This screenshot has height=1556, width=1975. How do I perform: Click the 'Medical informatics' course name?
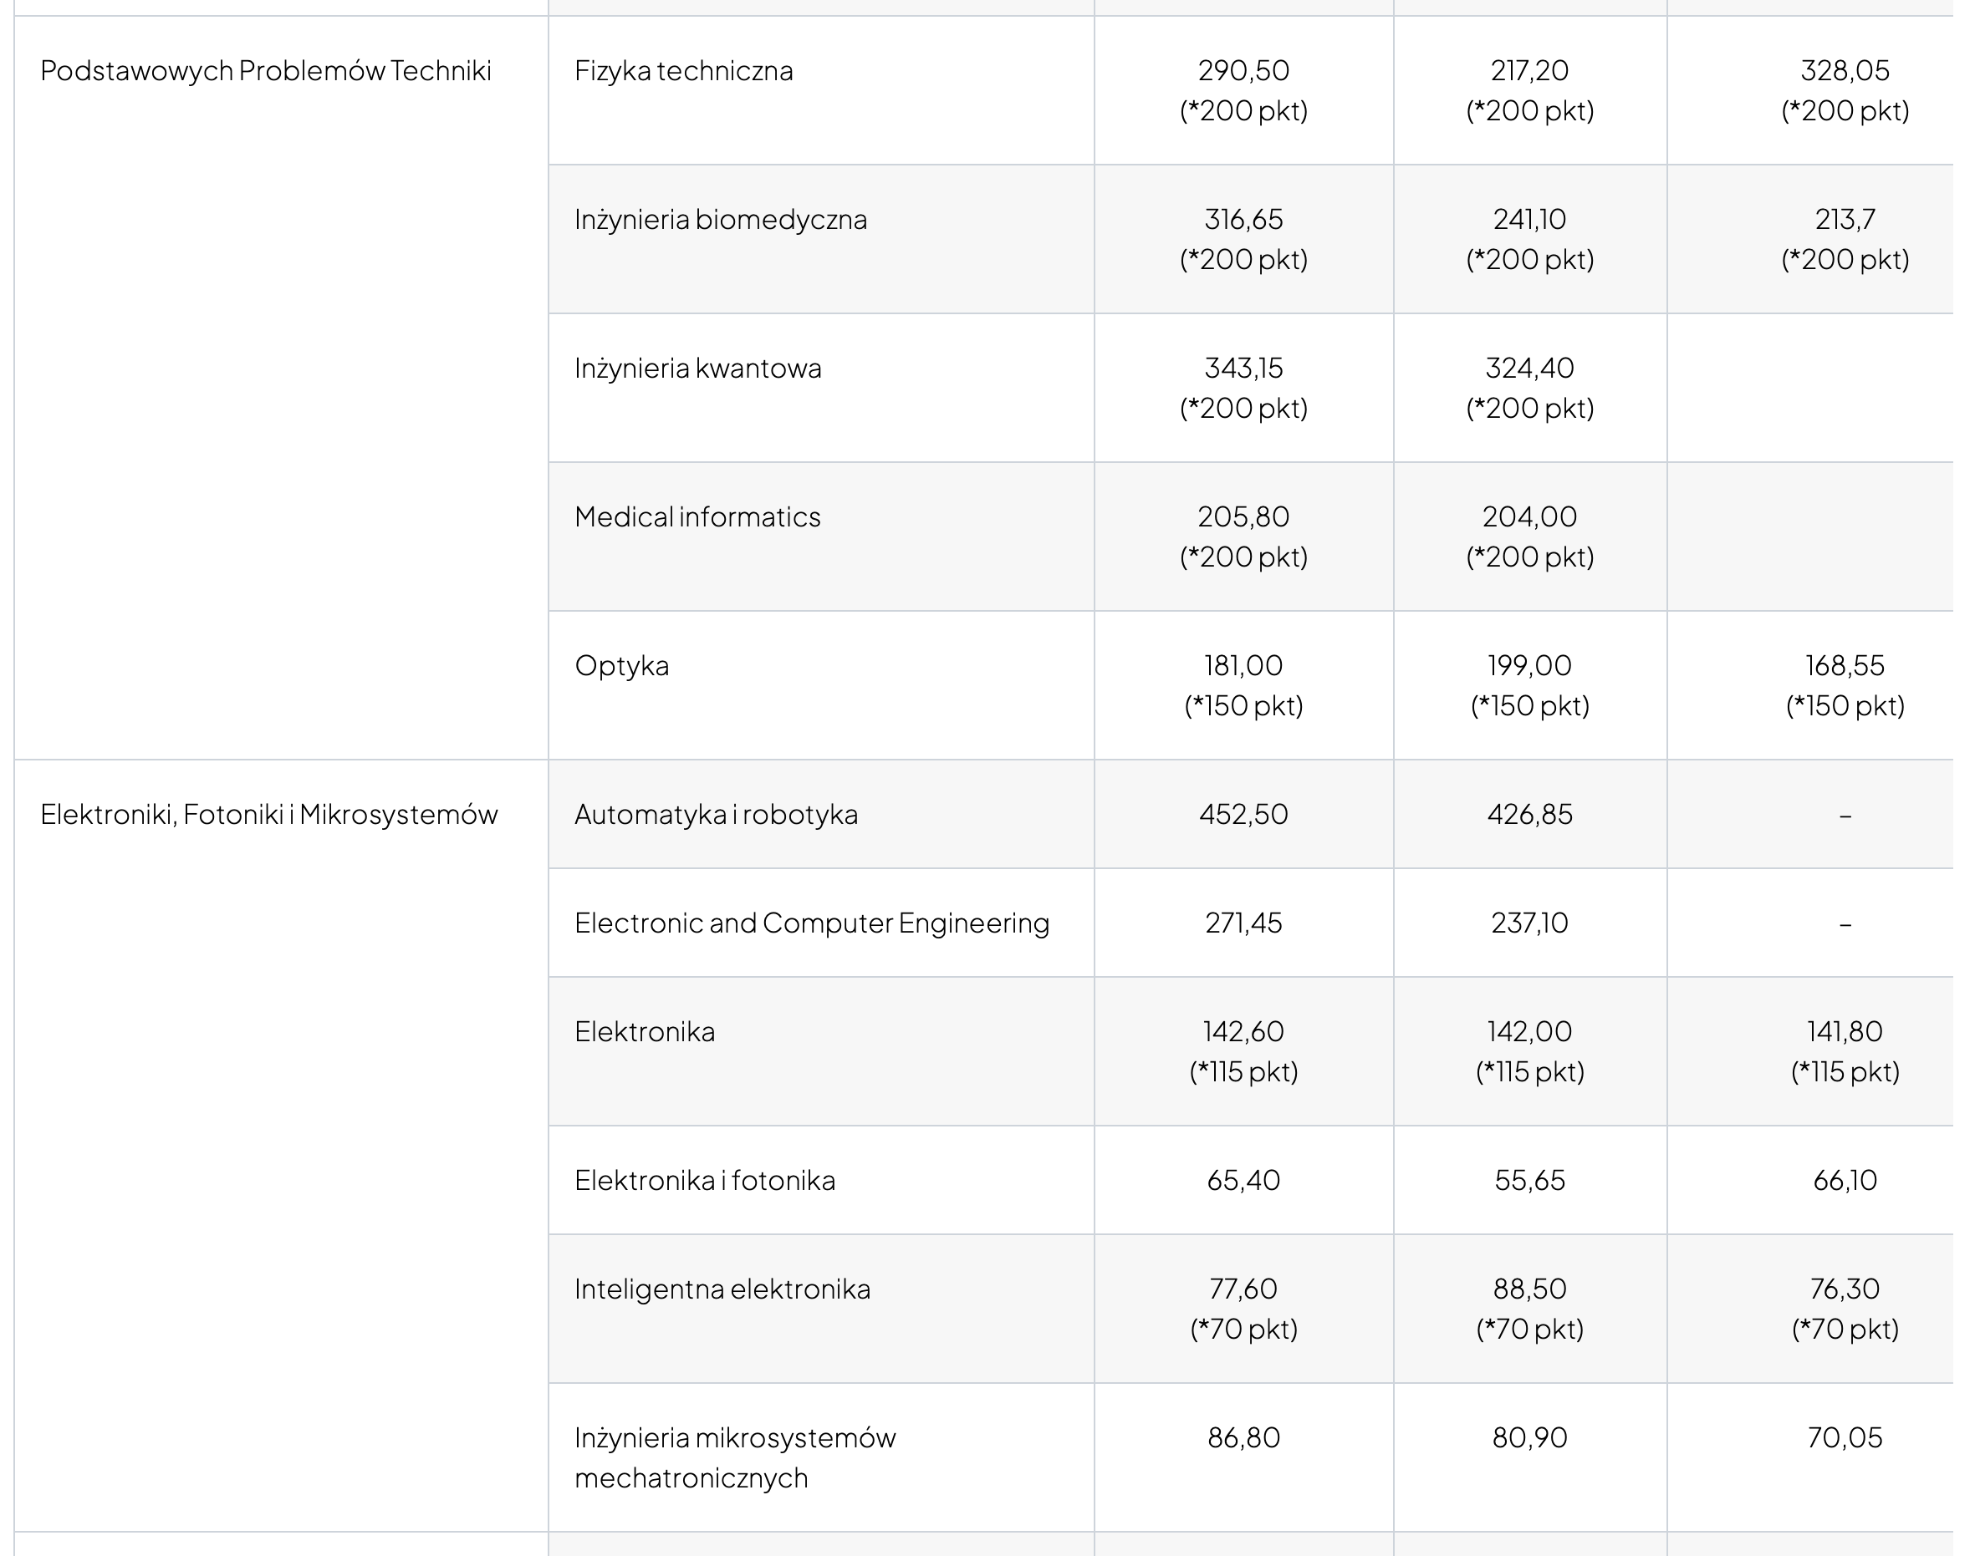coord(697,517)
